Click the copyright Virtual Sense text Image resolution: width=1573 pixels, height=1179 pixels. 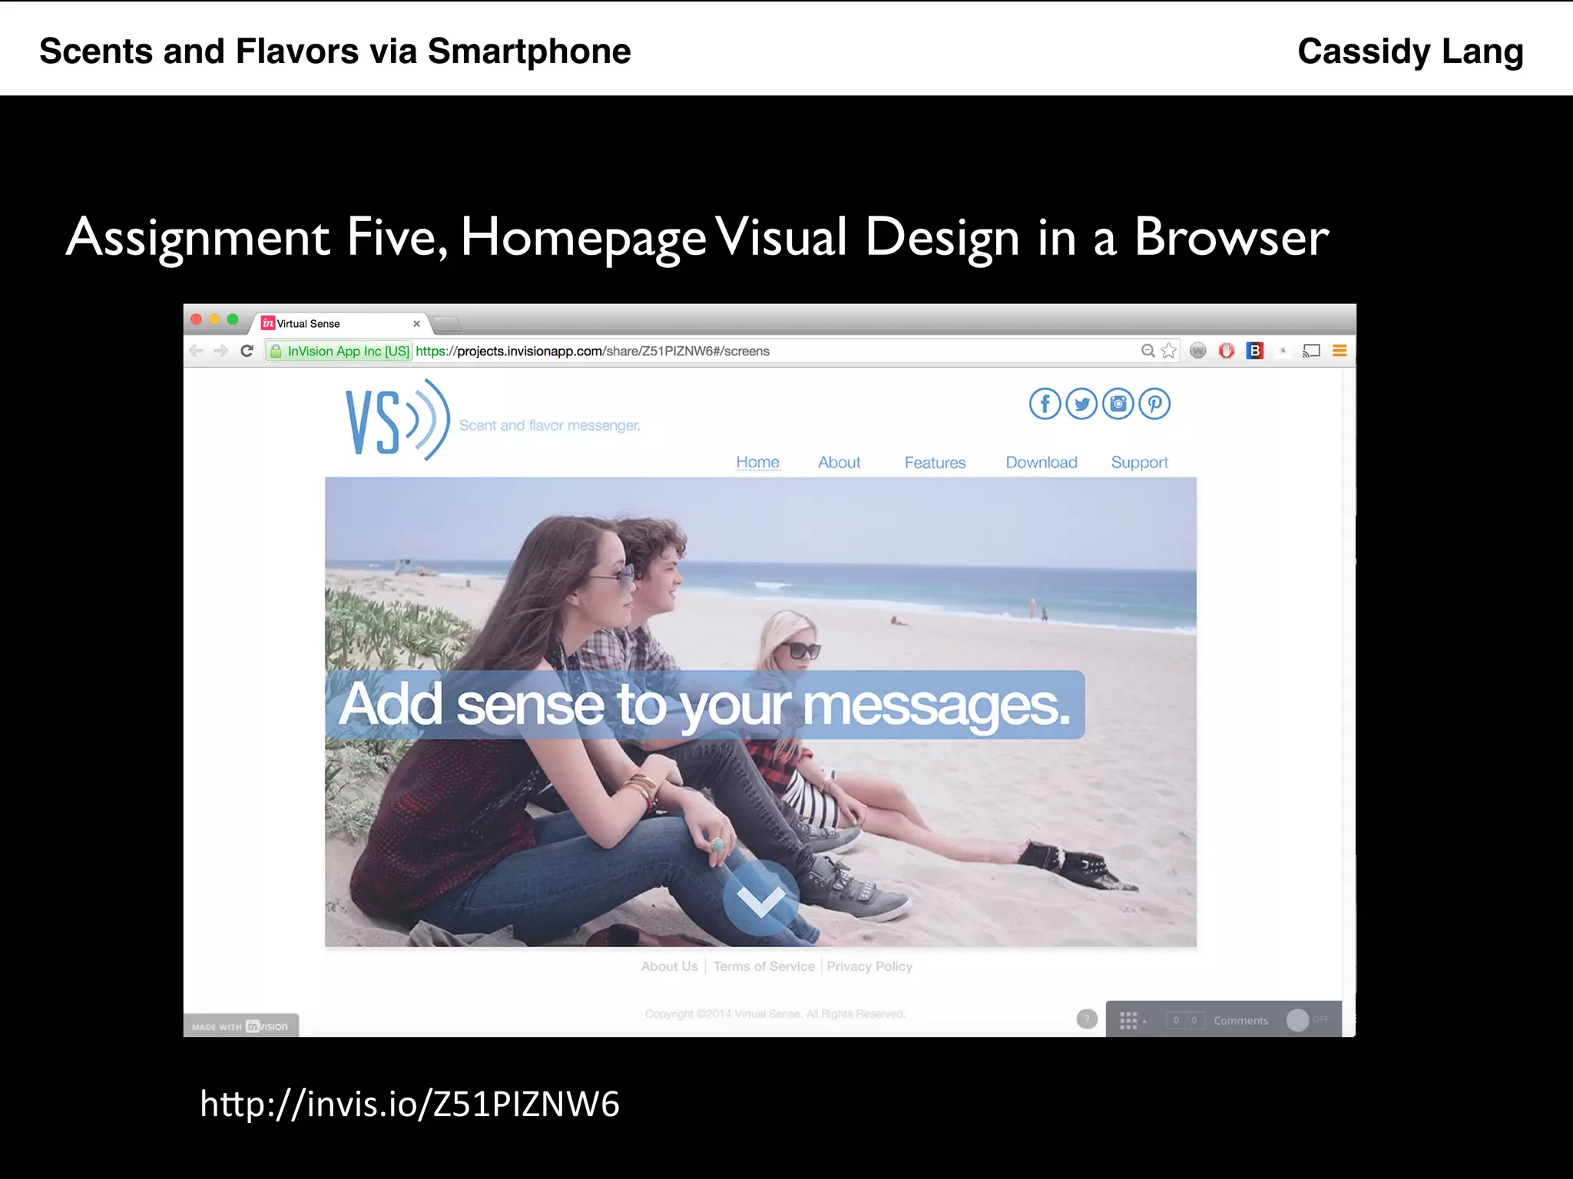pos(775,1014)
